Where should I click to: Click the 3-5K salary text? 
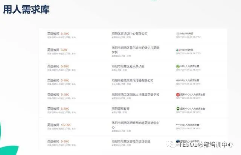[x=64, y=50]
